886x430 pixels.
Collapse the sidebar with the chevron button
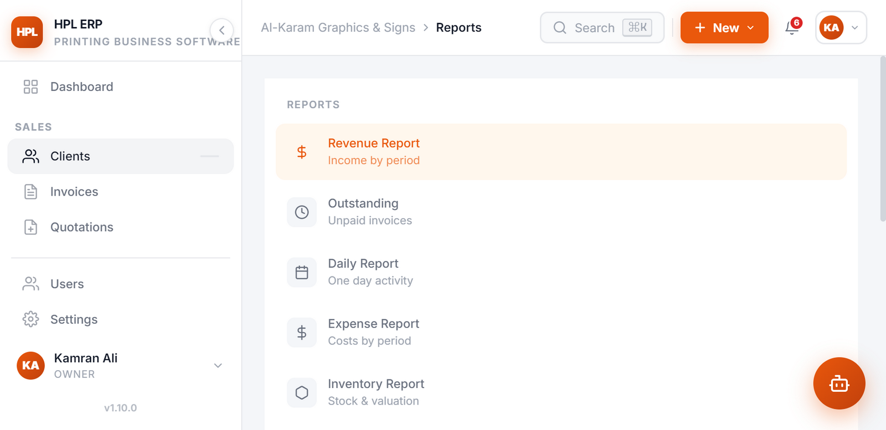[221, 30]
